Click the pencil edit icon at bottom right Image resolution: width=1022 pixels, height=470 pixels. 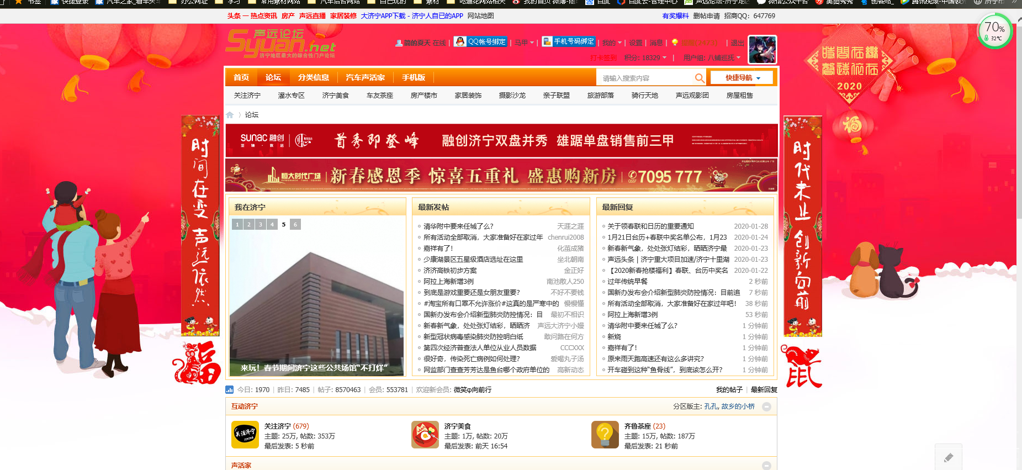948,457
